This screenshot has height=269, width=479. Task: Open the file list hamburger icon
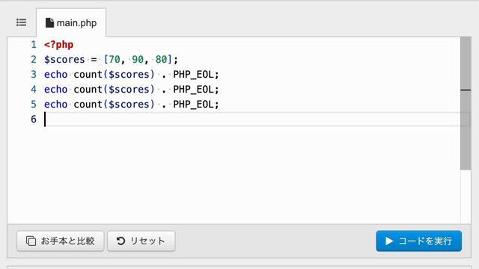[x=22, y=22]
